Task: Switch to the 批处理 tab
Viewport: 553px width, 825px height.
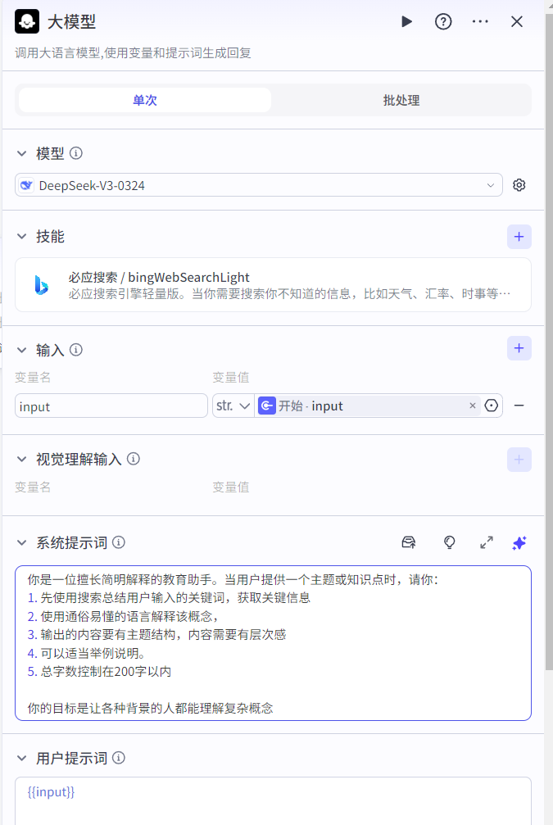Action: (401, 100)
